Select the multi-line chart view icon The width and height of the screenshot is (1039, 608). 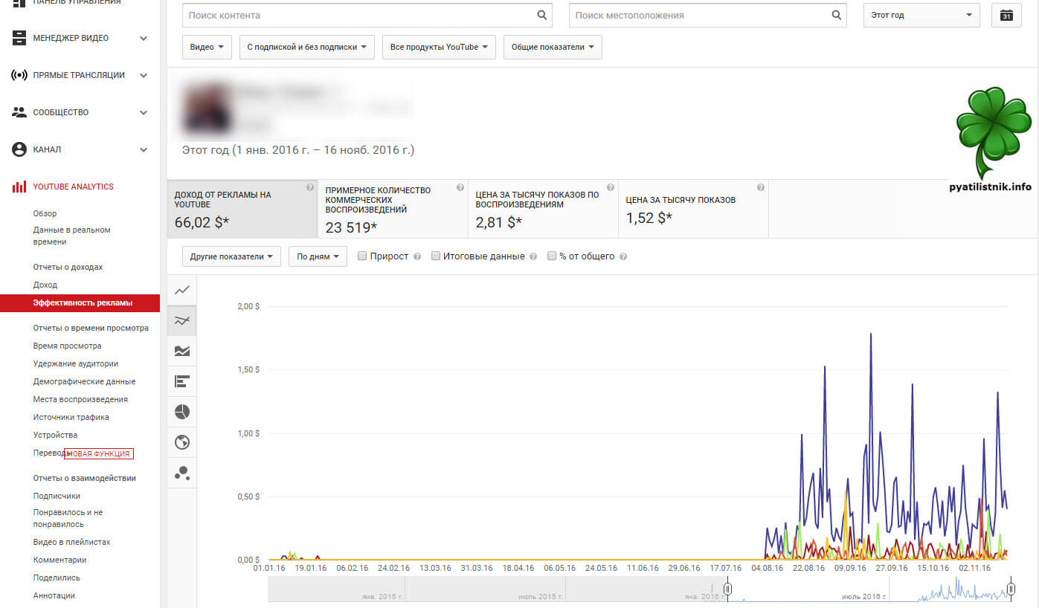[x=182, y=321]
